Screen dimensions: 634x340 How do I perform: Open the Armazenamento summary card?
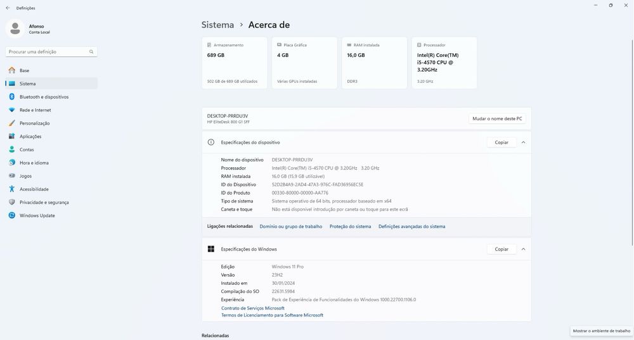point(234,63)
